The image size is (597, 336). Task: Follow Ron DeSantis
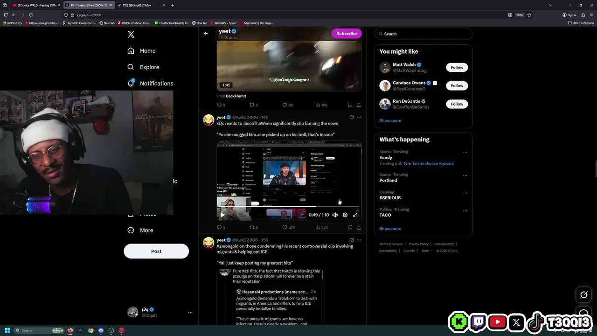[457, 104]
